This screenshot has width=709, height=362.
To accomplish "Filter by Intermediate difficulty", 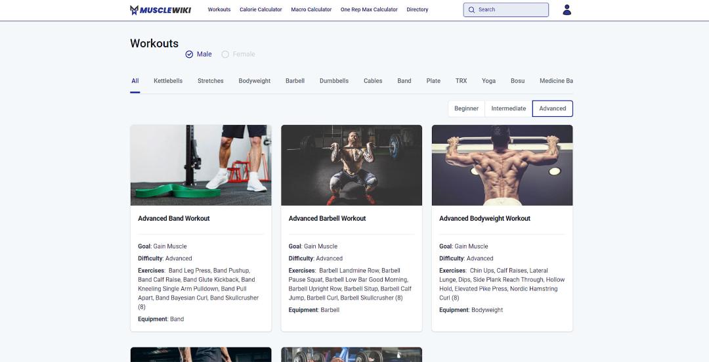I will (x=508, y=108).
